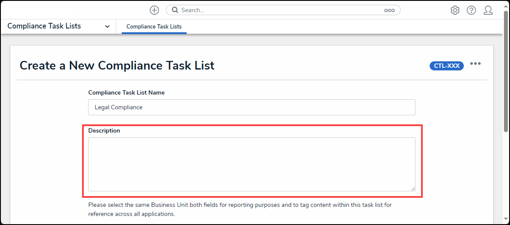Viewport: 510px width, 225px height.
Task: Open the admin settings gear icon
Action: [x=455, y=10]
